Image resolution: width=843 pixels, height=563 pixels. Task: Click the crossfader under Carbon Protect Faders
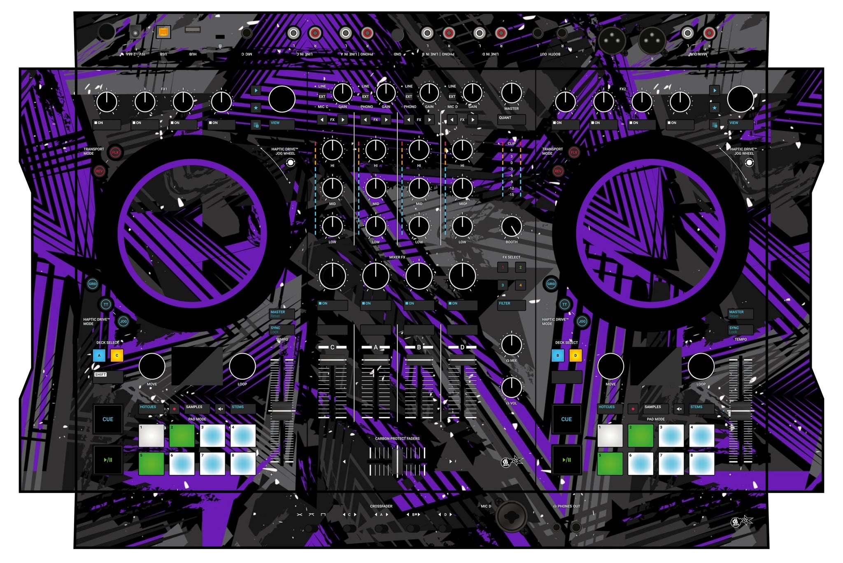(397, 462)
